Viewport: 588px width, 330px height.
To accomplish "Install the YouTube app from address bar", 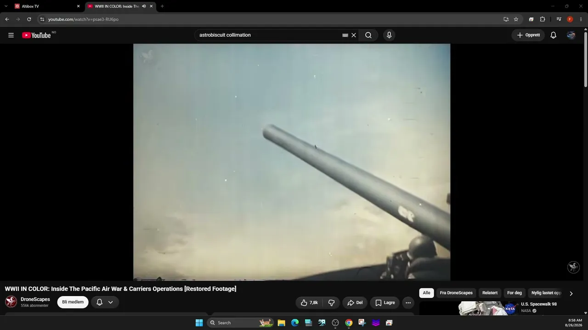I will (x=506, y=19).
